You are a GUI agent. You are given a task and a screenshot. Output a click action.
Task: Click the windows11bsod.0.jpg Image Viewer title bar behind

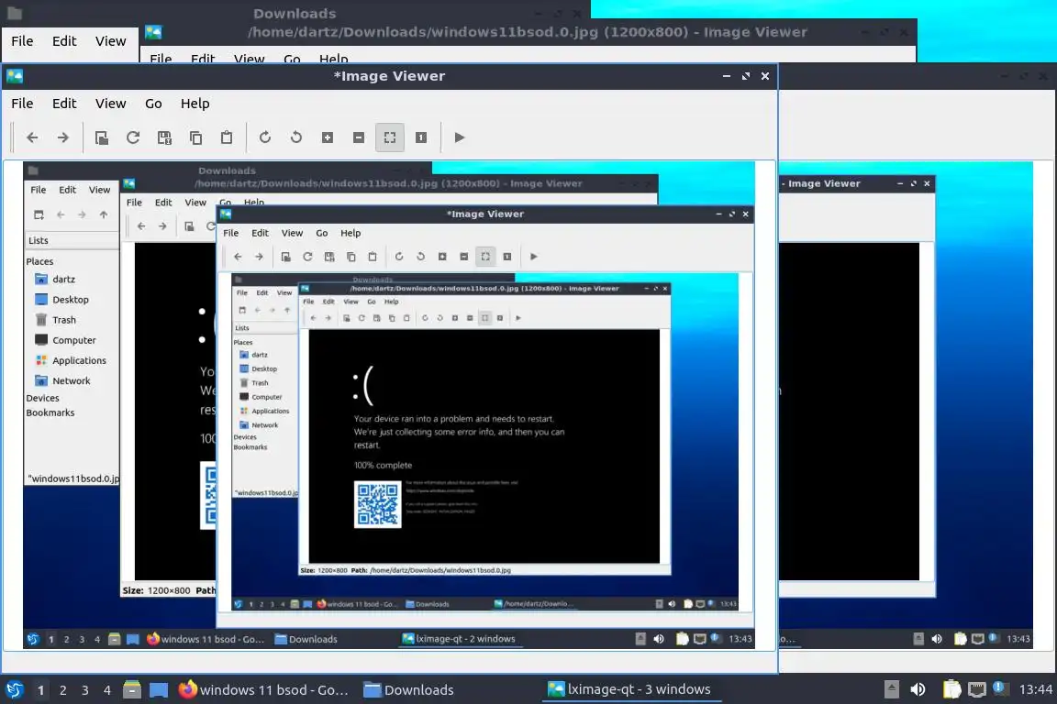pos(528,32)
